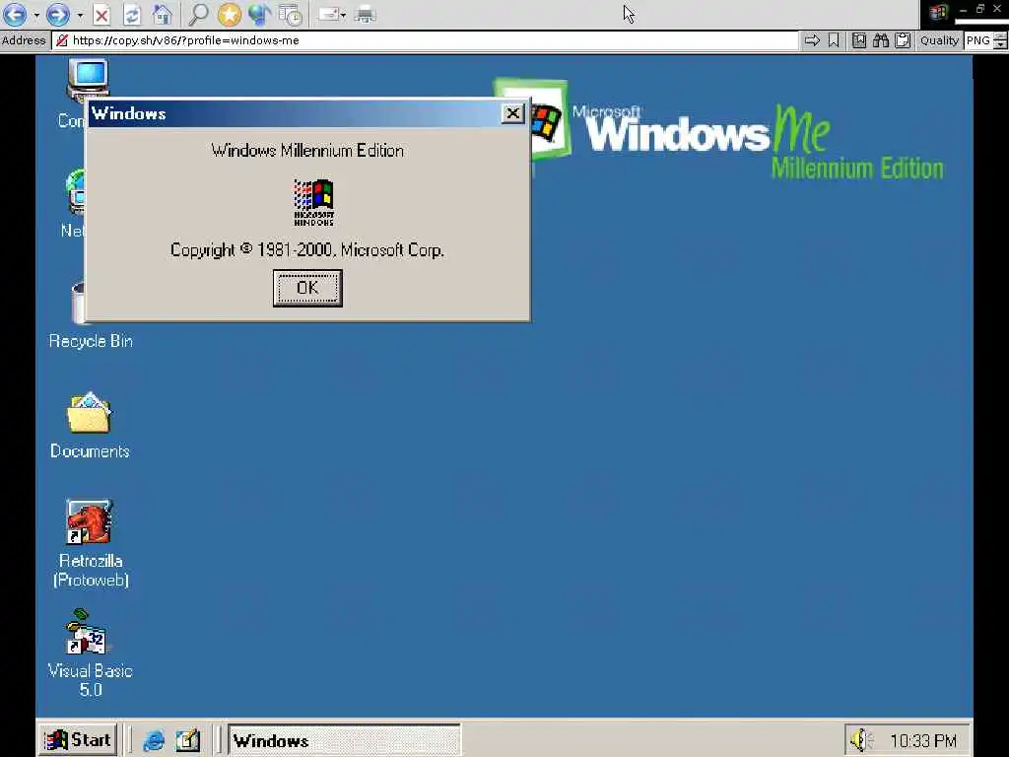1009x757 pixels.
Task: Reload the page with the Refresh icon
Action: [132, 14]
